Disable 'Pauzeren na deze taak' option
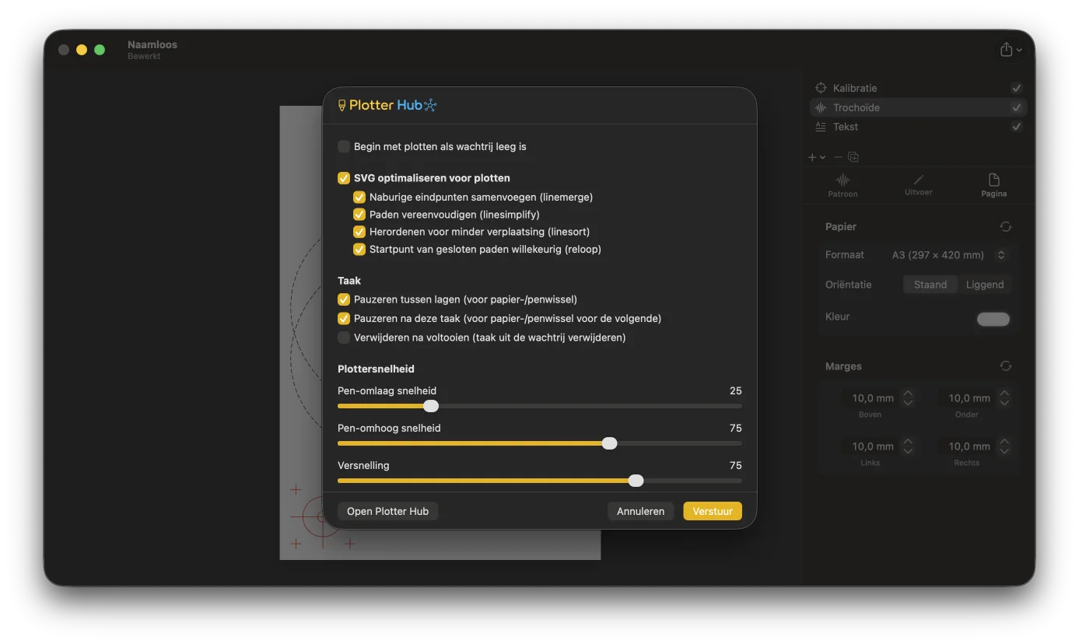 tap(344, 319)
